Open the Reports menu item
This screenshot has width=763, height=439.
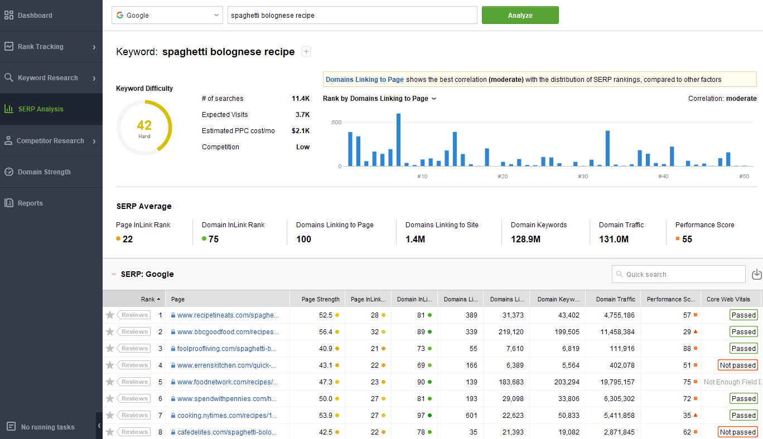tap(51, 203)
